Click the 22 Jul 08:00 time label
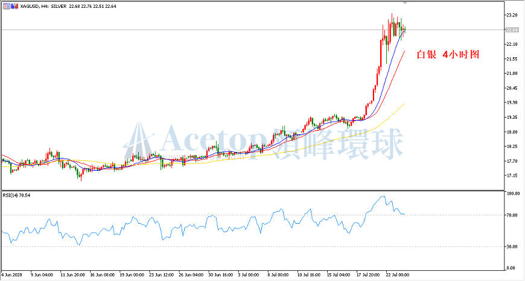525x281 pixels. tap(398, 275)
